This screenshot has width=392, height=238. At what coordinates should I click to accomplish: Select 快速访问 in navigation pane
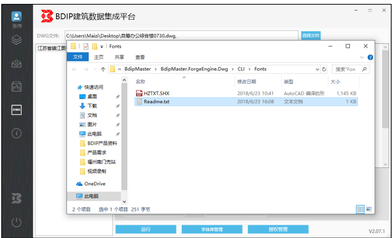(x=94, y=87)
